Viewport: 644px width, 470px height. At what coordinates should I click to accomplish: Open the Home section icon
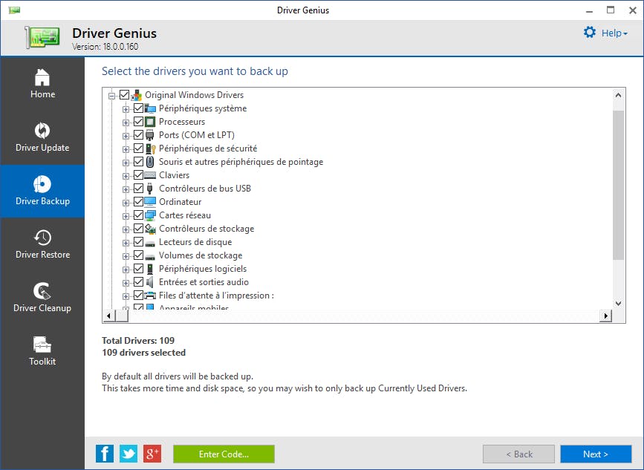pos(42,77)
